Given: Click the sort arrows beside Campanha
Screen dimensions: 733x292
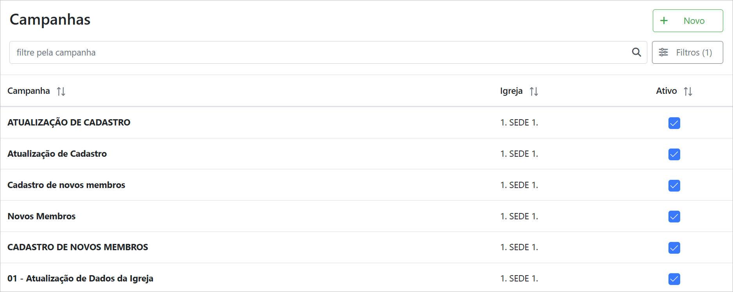Looking at the screenshot, I should coord(61,91).
